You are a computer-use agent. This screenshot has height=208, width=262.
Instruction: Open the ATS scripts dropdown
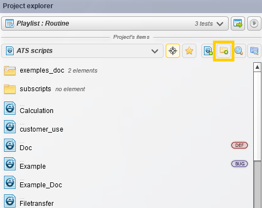point(82,51)
